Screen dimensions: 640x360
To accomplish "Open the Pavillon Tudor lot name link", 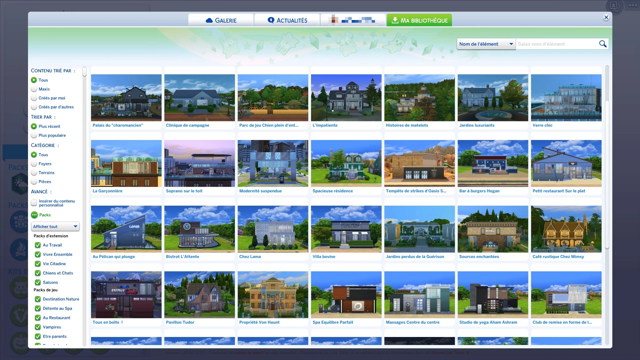I will click(x=180, y=322).
